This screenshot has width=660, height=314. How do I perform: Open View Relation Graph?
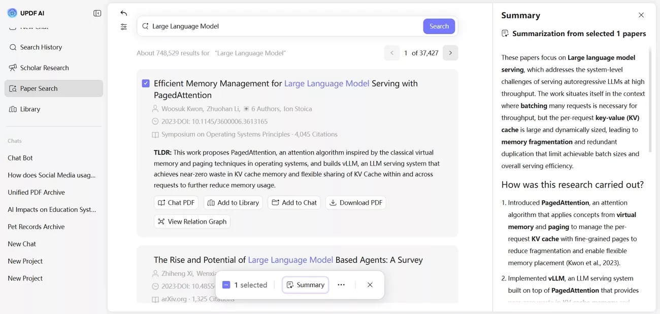[192, 221]
